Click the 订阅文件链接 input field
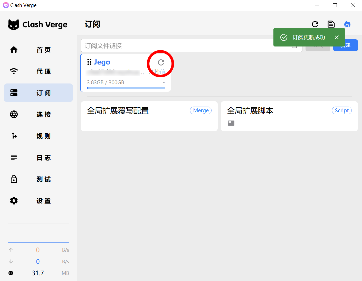 point(177,46)
